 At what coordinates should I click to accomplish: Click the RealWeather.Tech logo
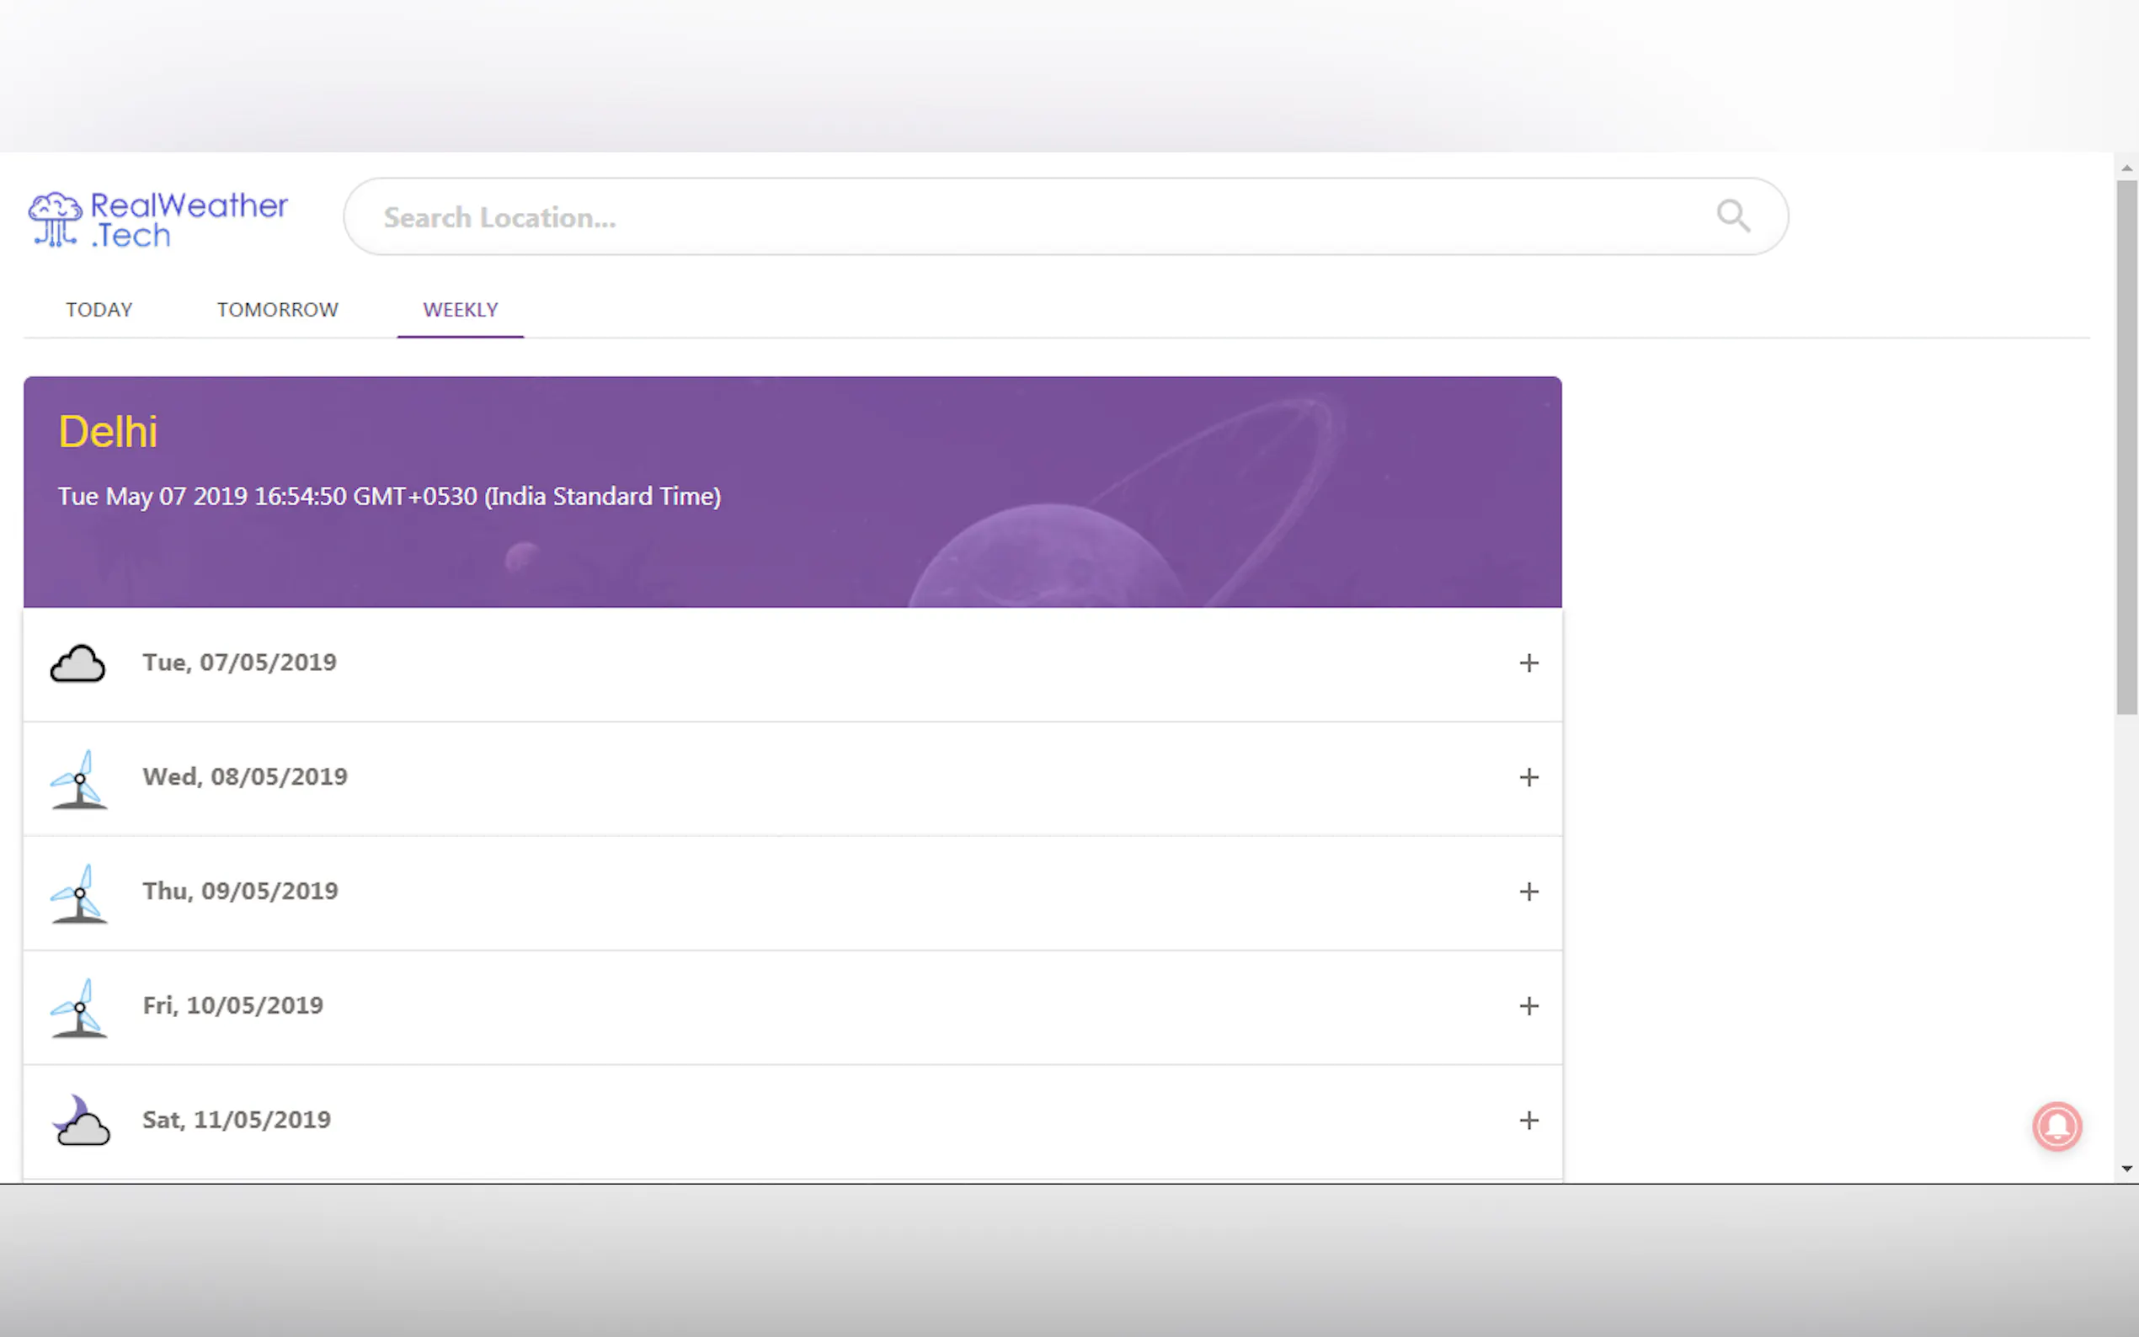158,219
